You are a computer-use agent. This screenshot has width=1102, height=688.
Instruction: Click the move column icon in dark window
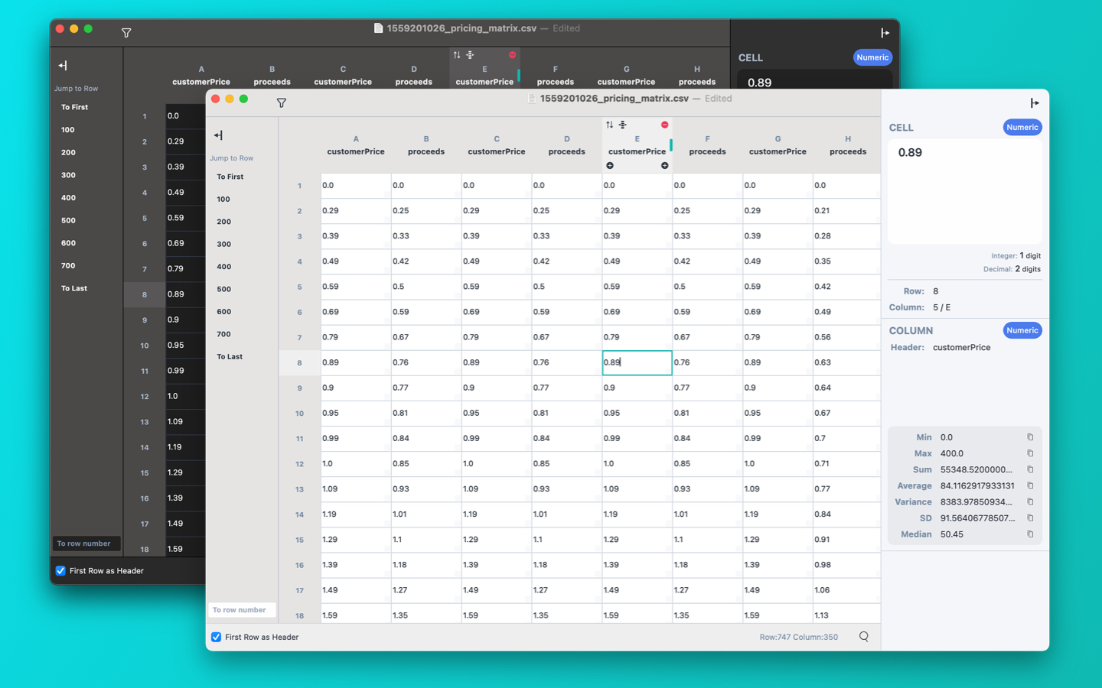pyautogui.click(x=470, y=55)
